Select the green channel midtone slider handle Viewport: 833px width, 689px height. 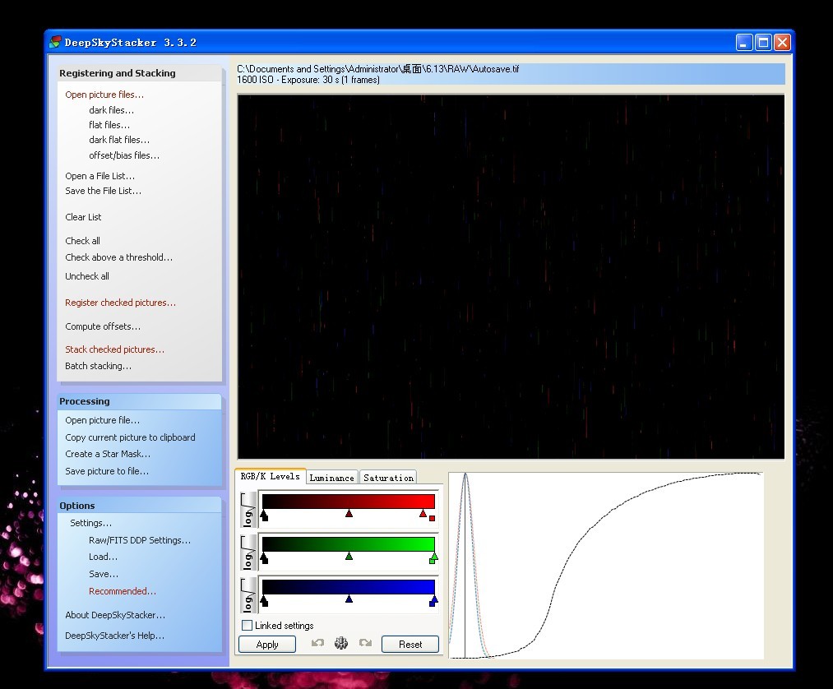click(349, 556)
